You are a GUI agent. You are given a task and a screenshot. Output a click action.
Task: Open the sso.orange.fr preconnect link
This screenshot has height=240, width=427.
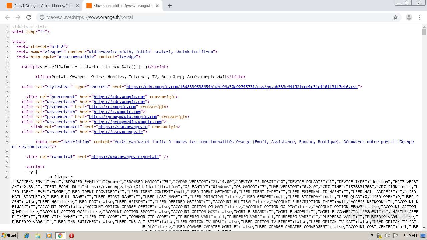click(123, 127)
